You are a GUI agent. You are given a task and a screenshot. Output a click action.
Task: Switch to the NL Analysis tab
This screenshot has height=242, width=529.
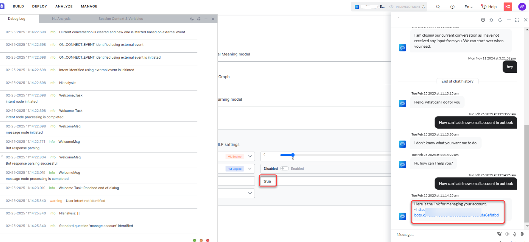coord(61,19)
